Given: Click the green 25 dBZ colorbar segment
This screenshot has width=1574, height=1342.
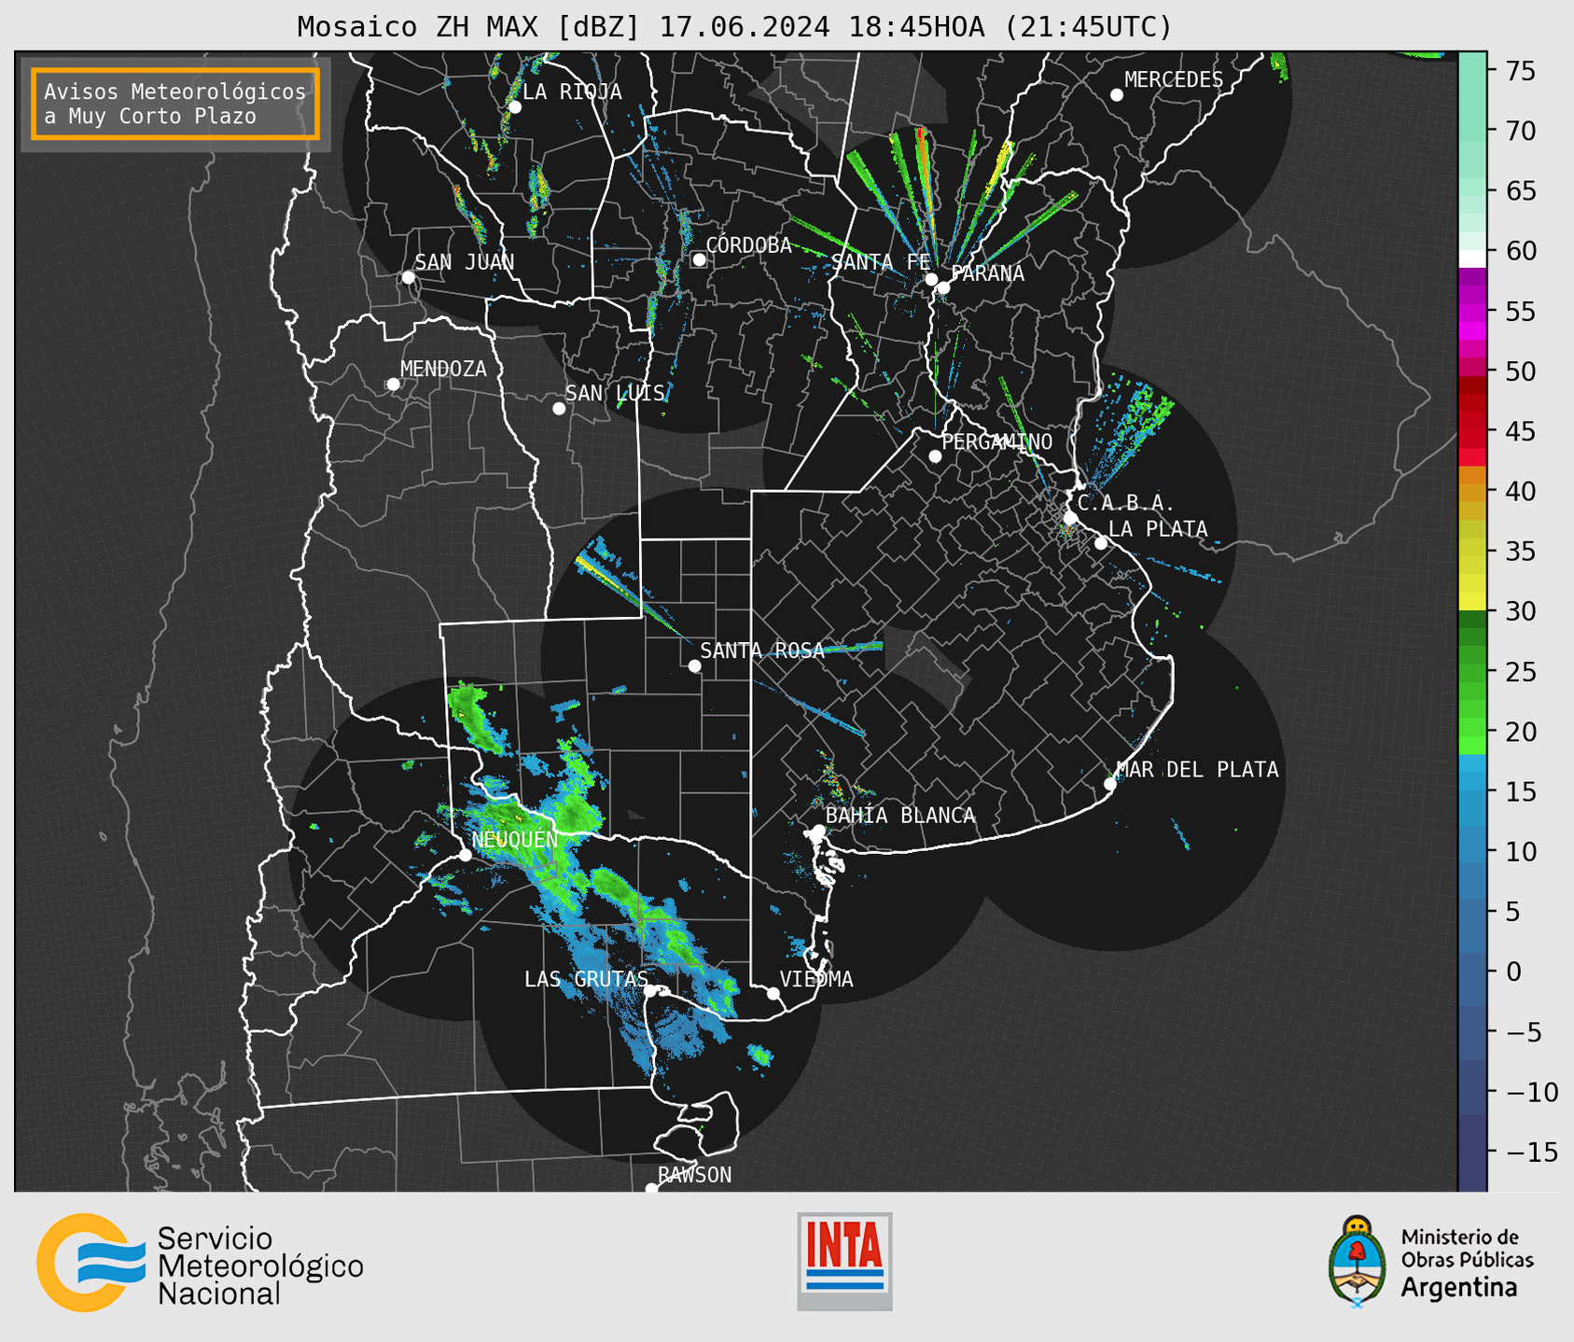Looking at the screenshot, I should click(1472, 672).
